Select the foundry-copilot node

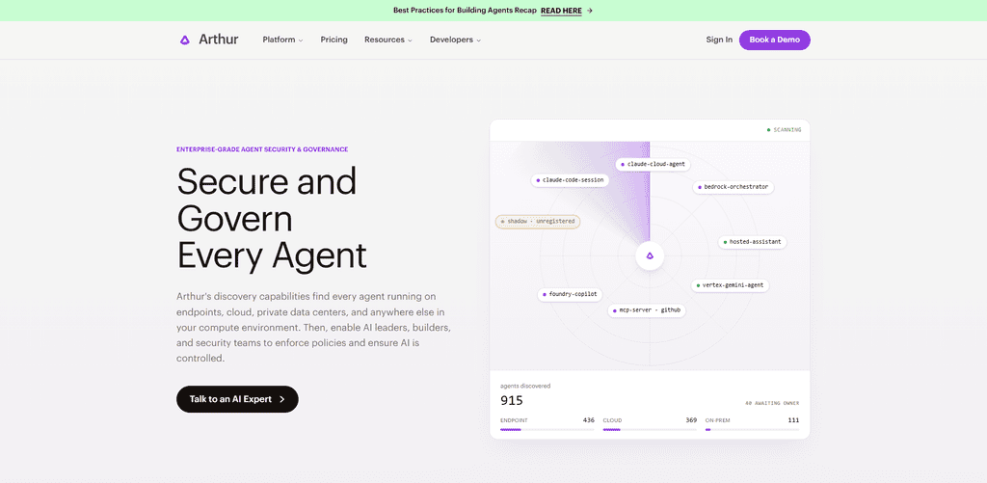pos(571,294)
